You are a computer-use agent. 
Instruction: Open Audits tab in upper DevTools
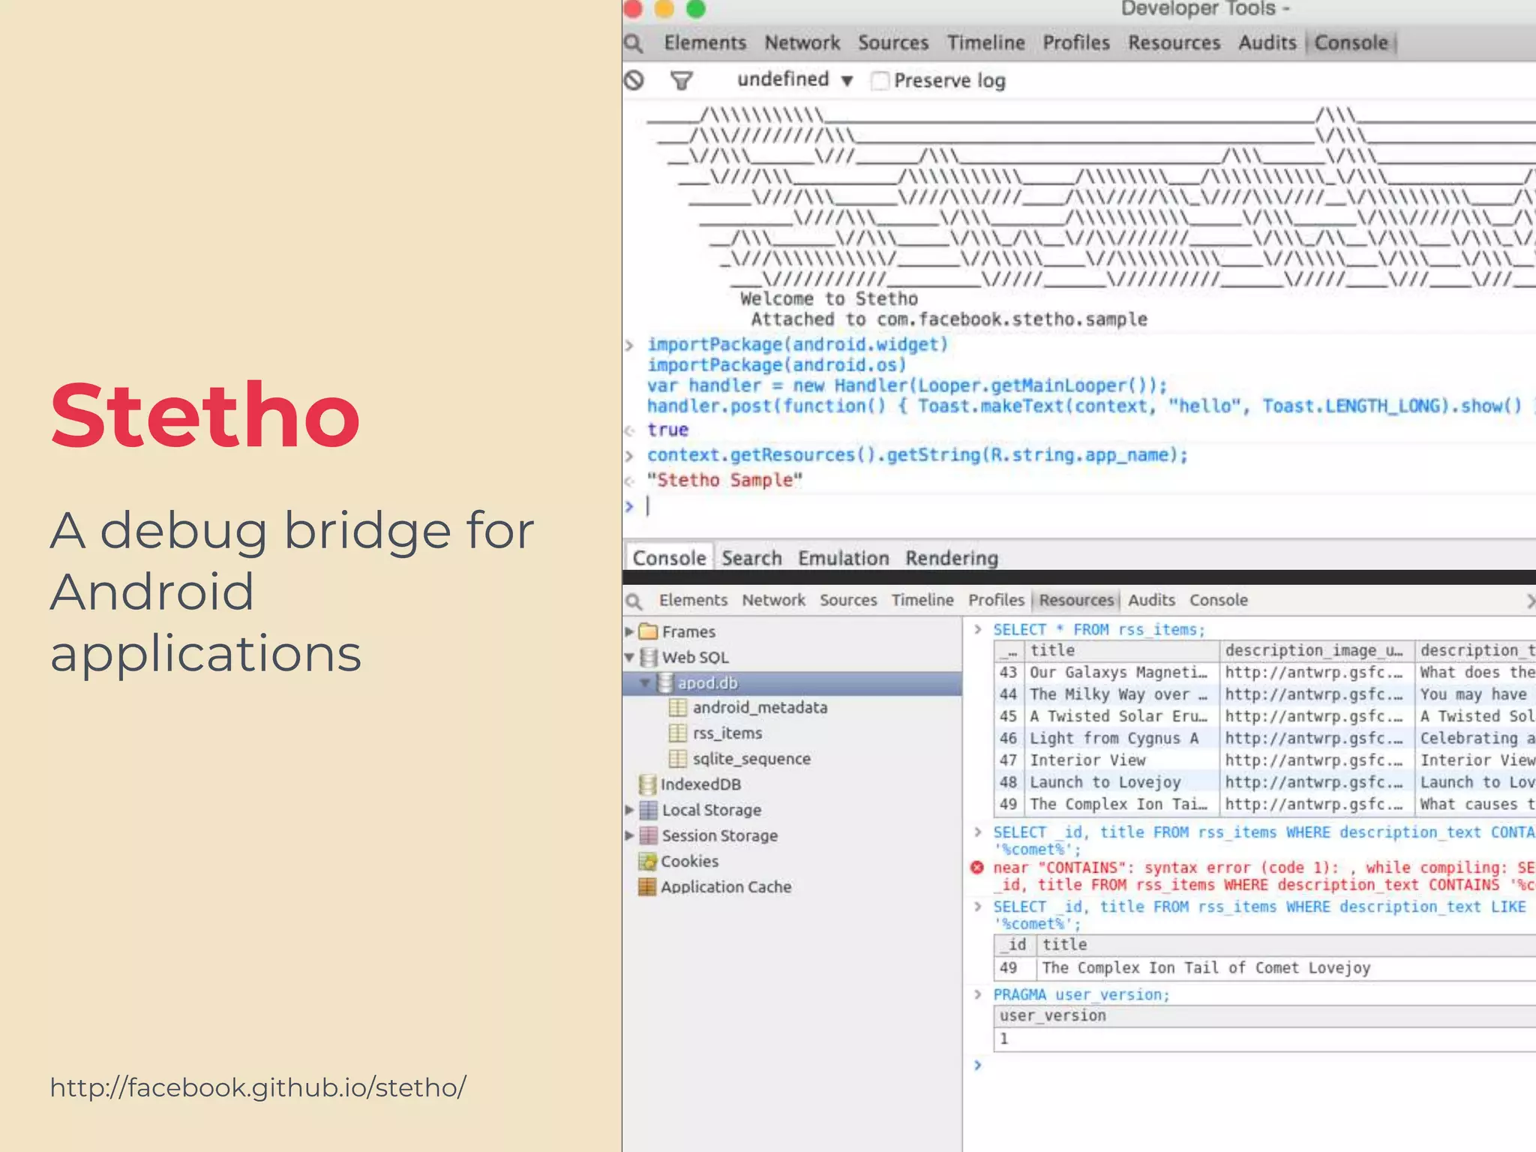coord(1267,43)
